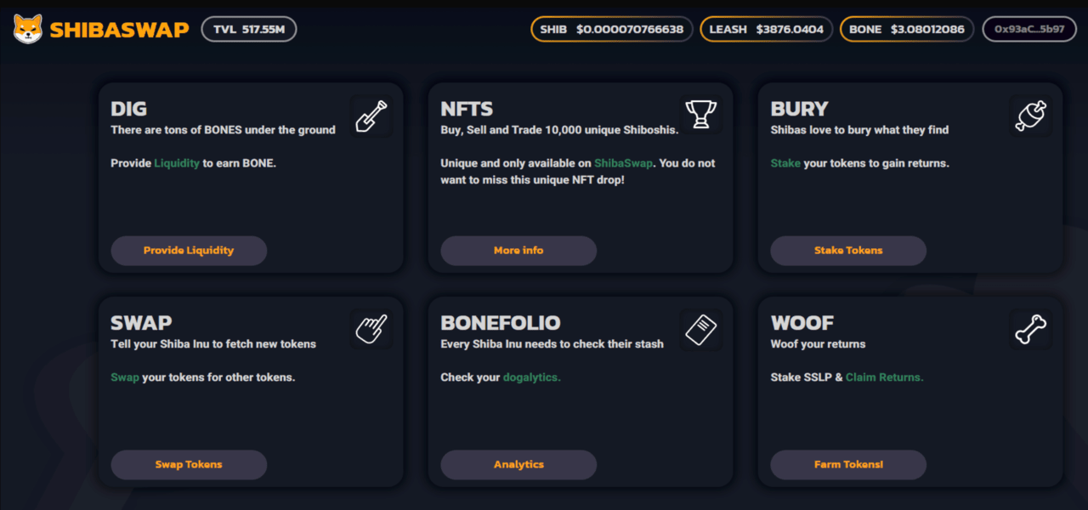Click the TVL 517.55M badge
Screen dimensions: 1088x510
(x=249, y=29)
